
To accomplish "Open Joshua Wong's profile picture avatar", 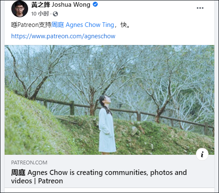I will coord(20,9).
